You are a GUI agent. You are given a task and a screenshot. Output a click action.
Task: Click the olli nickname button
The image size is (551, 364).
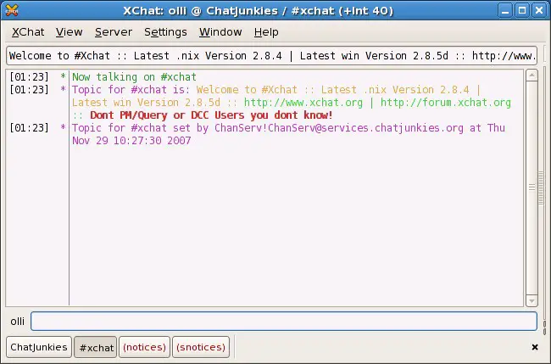17,322
